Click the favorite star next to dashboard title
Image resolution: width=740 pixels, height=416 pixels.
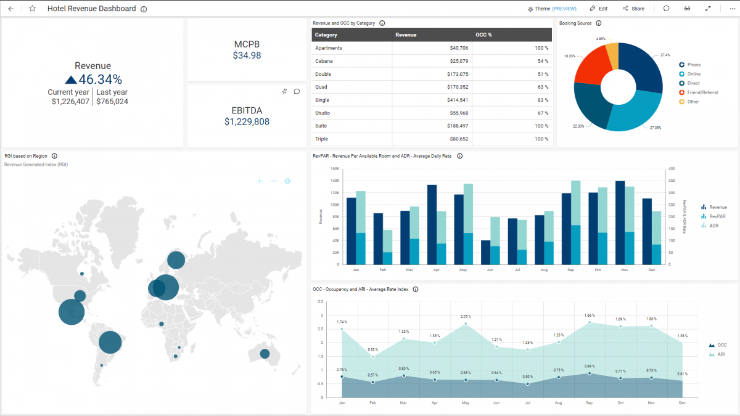tap(33, 9)
